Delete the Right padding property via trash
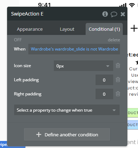The width and height of the screenshot is (138, 148). click(x=118, y=94)
